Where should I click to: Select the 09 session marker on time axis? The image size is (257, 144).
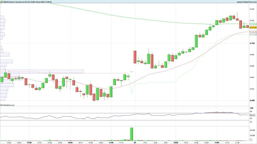(135, 143)
